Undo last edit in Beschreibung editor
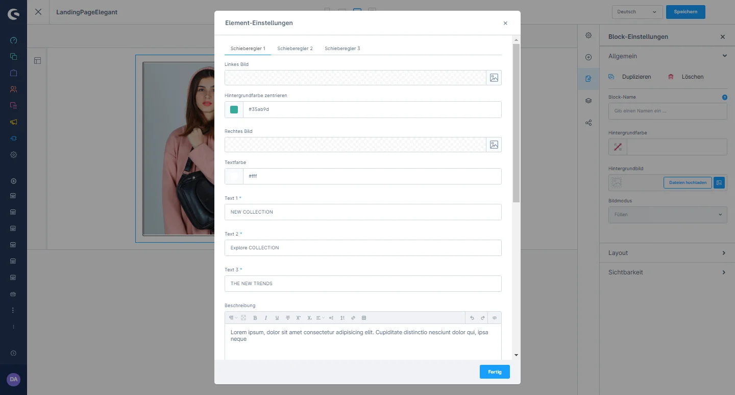This screenshot has width=735, height=395. point(472,318)
